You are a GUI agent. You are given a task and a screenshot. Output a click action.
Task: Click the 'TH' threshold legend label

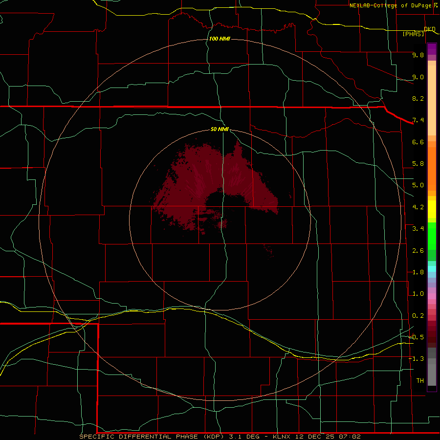pos(420,381)
